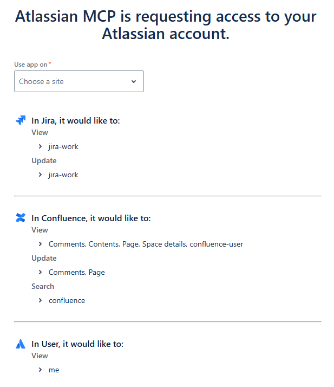The height and width of the screenshot is (387, 334).
Task: Click the Jira logo icon
Action: 21,120
